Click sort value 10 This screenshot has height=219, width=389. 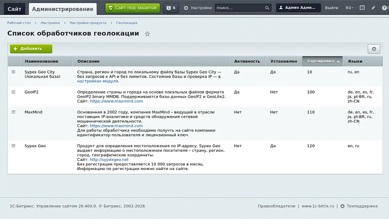click(x=310, y=72)
